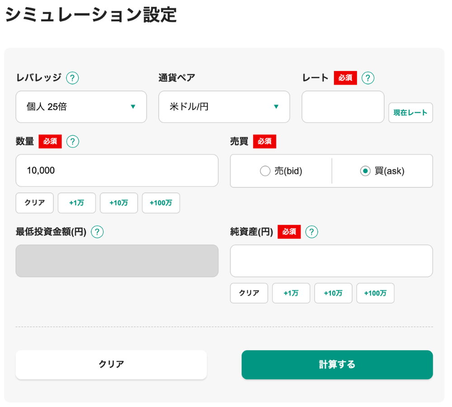Click the bottom クリア clear button
The image size is (452, 407).
[x=111, y=365]
